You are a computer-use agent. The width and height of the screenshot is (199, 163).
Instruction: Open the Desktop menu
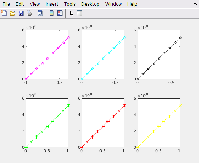coord(90,4)
